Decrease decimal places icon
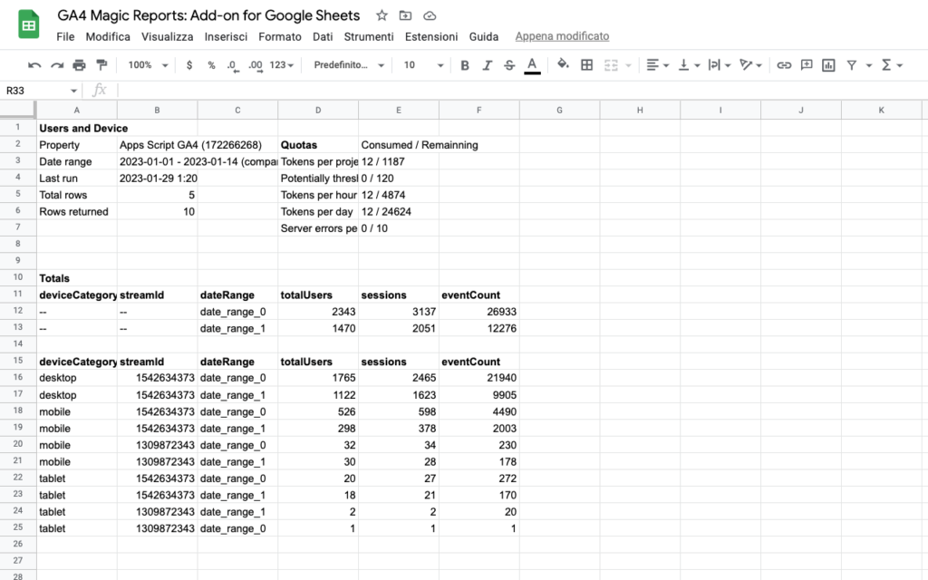Viewport: 928px width, 580px height. click(x=233, y=65)
